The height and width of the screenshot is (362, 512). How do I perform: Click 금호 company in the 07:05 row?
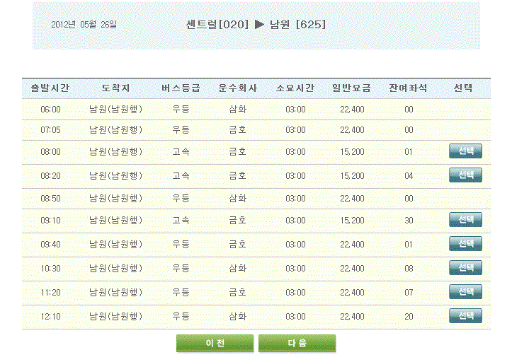[238, 130]
